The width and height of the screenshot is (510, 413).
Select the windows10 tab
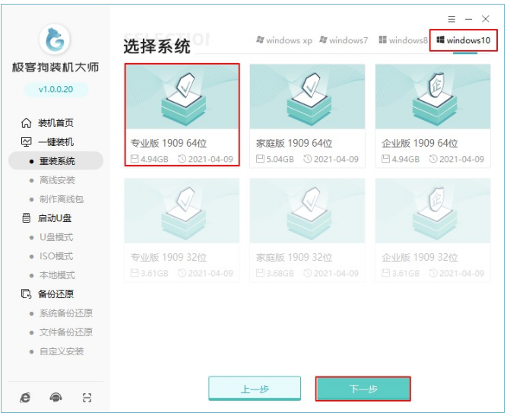click(464, 40)
